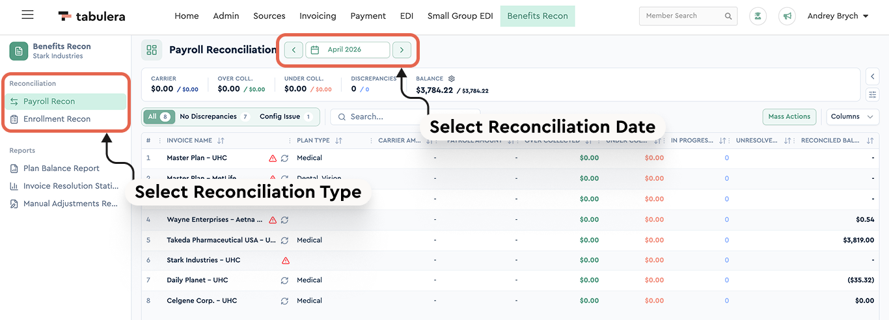Screen dimensions: 889x320
Task: Click warning icon on Master Plan – UHC
Action: pos(273,158)
